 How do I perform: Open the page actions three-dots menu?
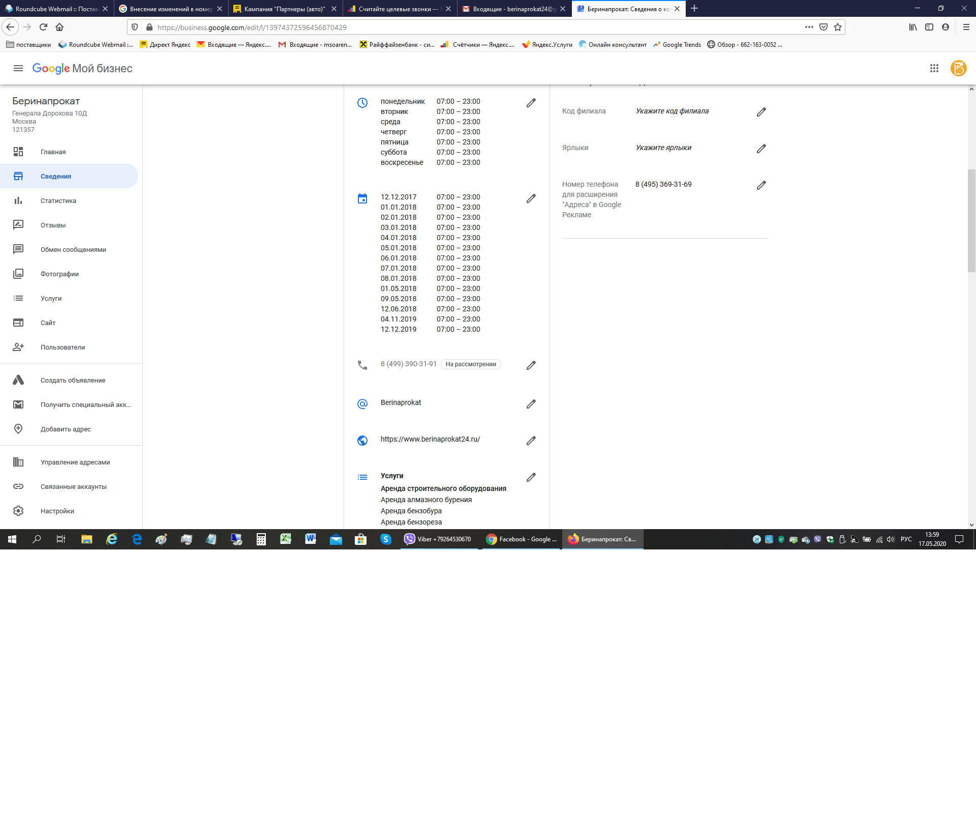[x=809, y=27]
